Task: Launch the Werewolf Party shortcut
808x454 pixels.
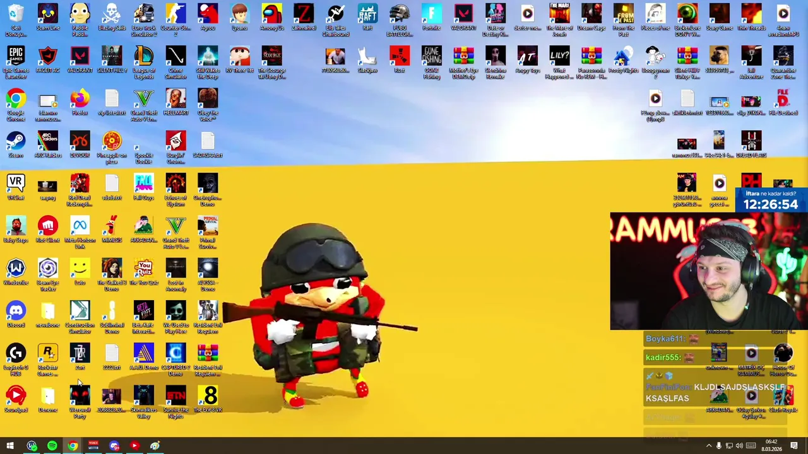Action: coord(80,402)
